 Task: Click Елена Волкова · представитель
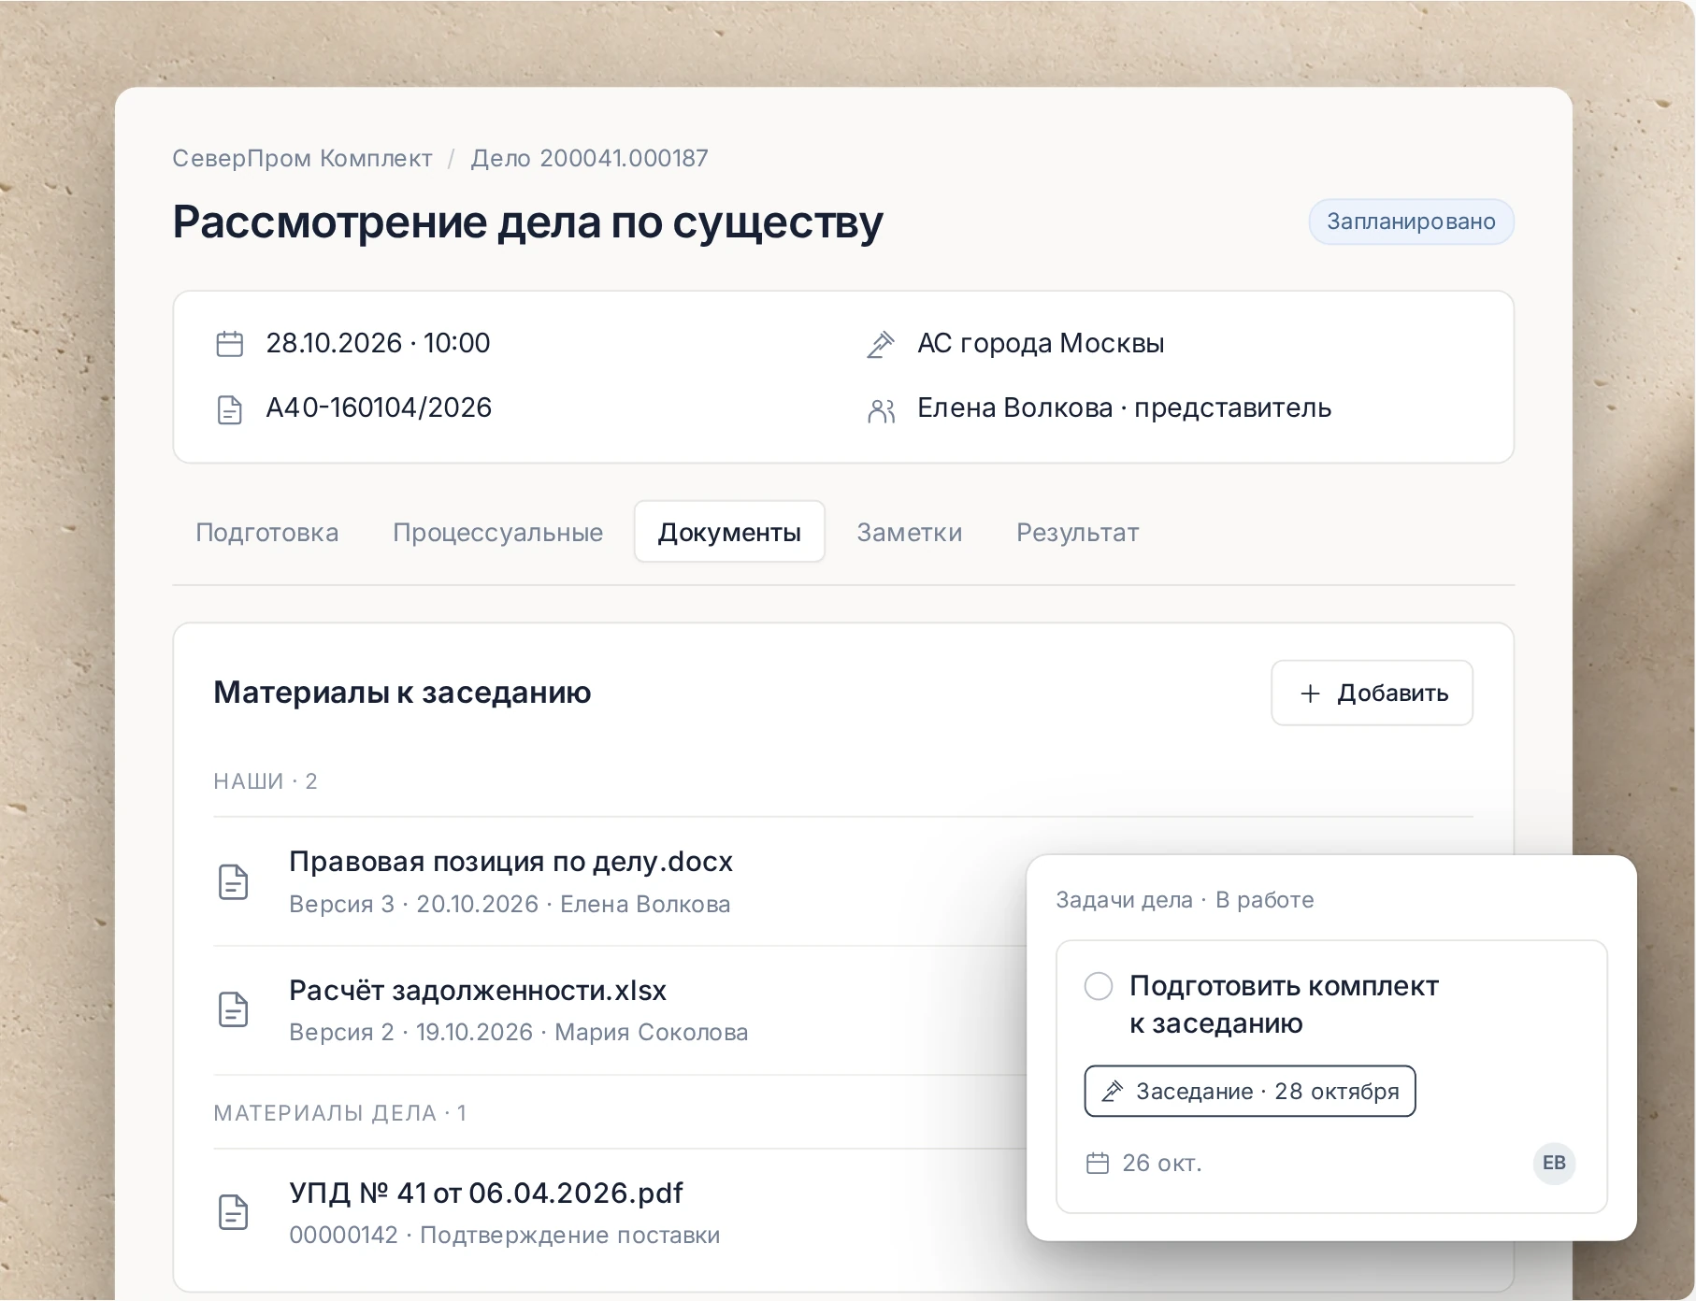pos(1124,407)
